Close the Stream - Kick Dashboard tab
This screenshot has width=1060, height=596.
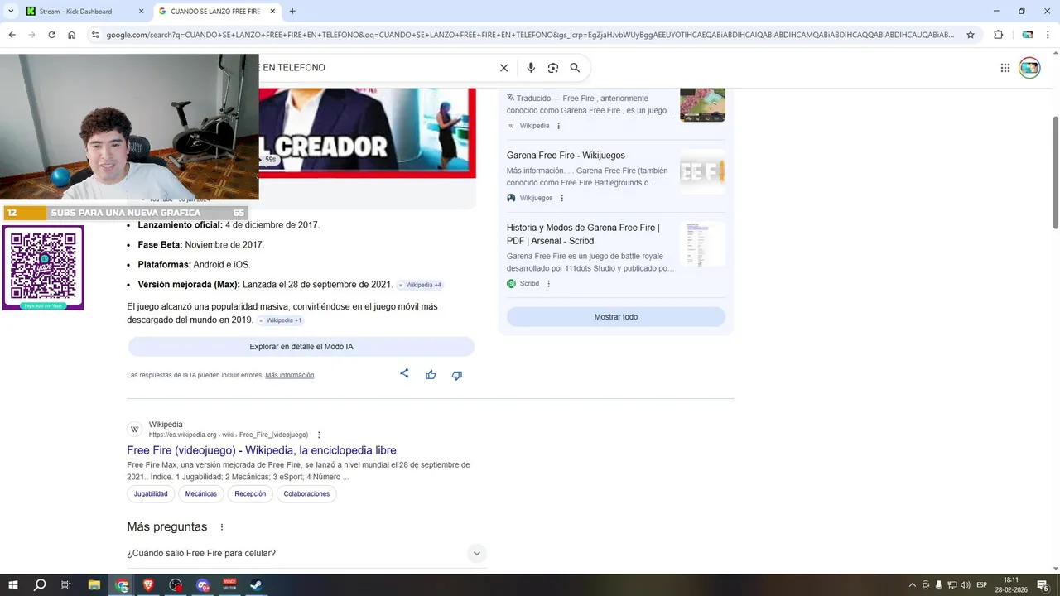tap(141, 12)
